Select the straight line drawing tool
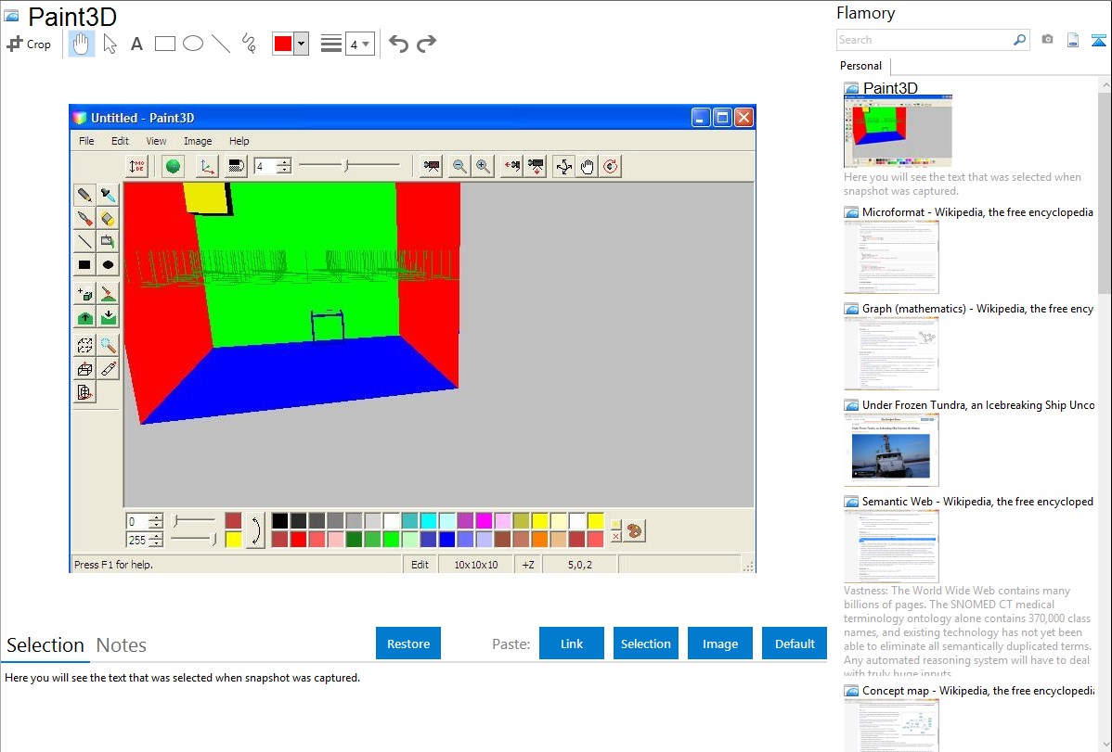 [221, 44]
